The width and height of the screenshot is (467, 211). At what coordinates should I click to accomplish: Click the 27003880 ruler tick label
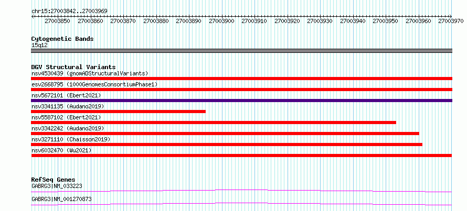pyautogui.click(x=156, y=21)
